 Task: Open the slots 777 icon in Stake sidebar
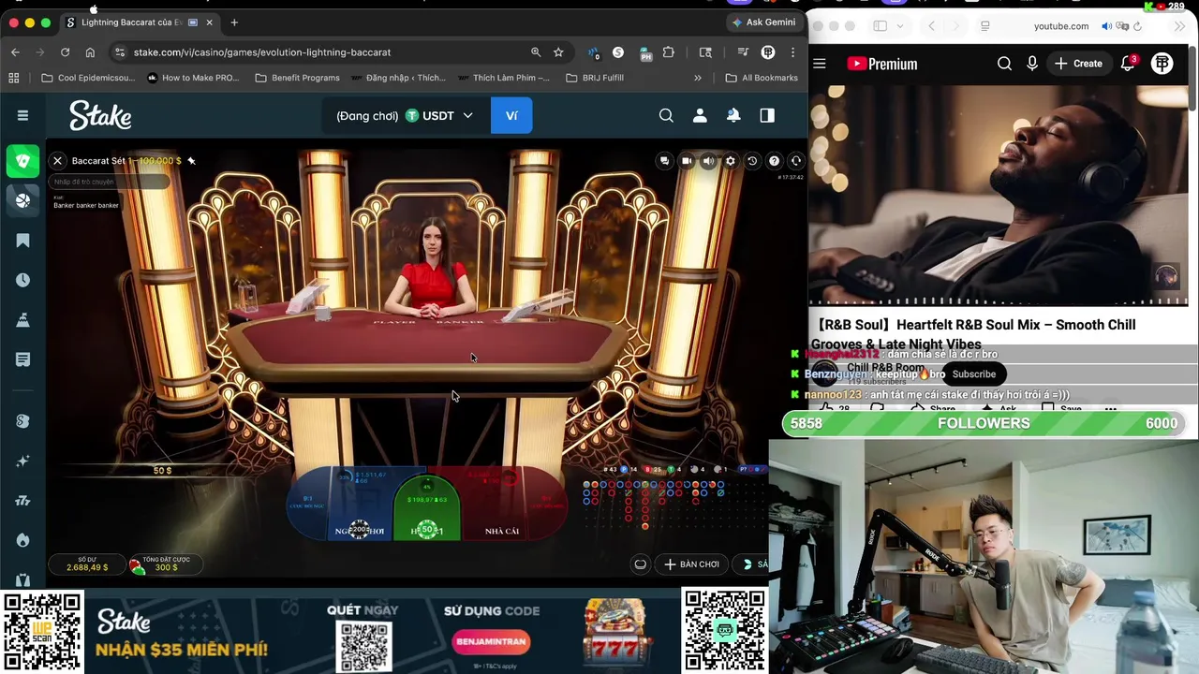click(22, 500)
